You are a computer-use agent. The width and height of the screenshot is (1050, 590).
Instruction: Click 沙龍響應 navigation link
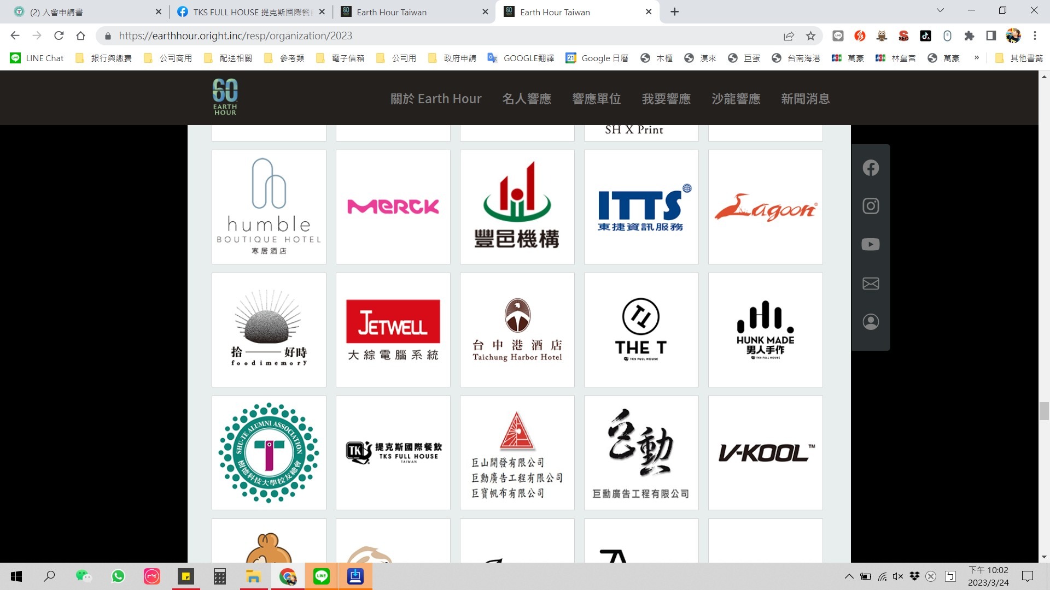pos(736,99)
